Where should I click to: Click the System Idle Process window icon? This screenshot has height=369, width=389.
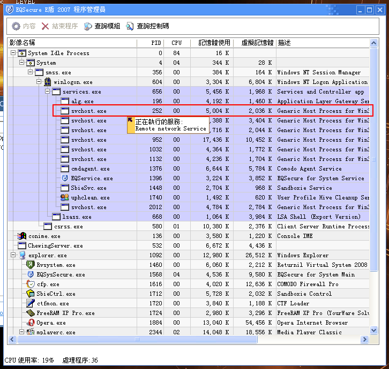22,53
